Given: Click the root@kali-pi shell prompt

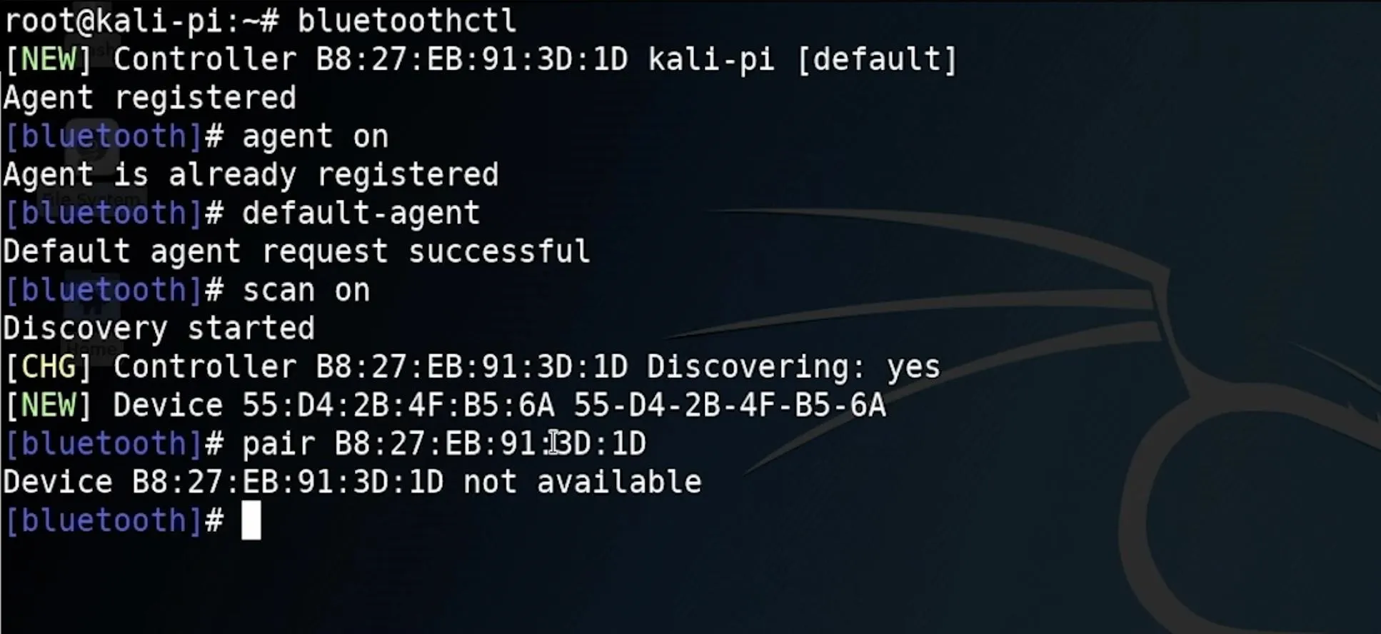Looking at the screenshot, I should [x=141, y=21].
